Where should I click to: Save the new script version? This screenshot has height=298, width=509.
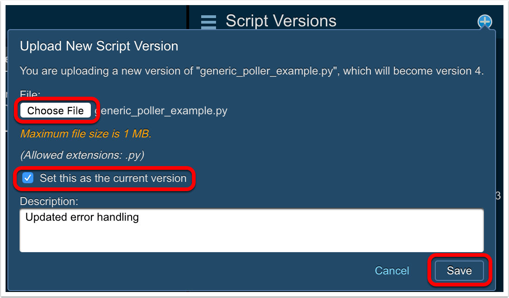click(459, 271)
